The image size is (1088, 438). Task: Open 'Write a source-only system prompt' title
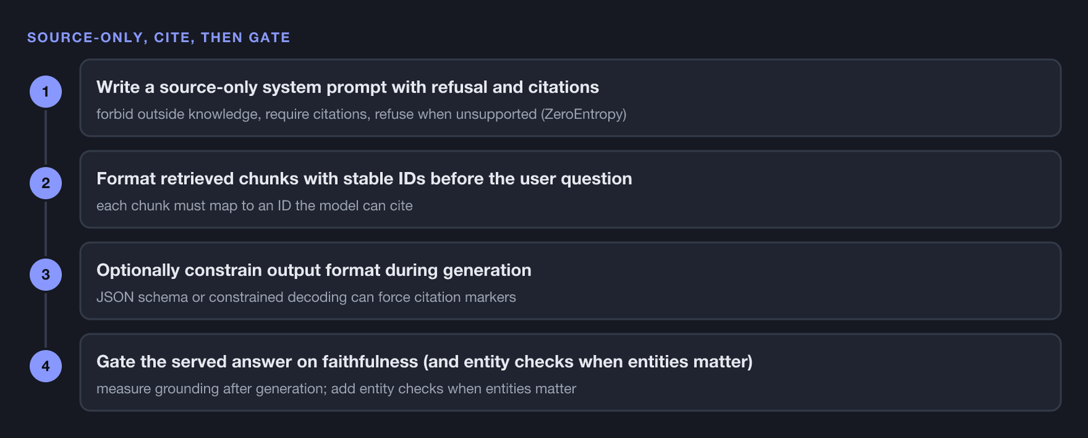347,87
